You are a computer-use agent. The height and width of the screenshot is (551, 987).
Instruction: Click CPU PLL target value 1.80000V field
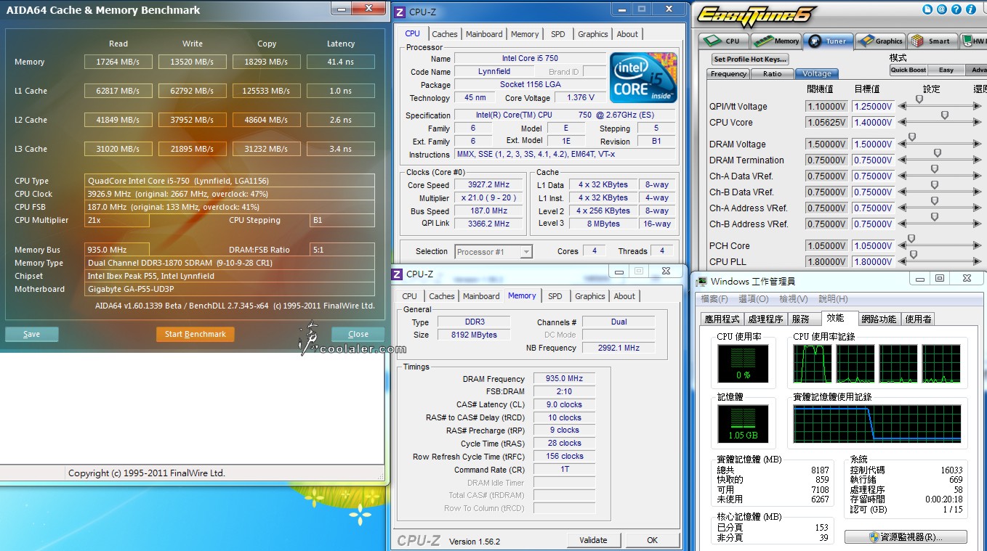tap(873, 262)
